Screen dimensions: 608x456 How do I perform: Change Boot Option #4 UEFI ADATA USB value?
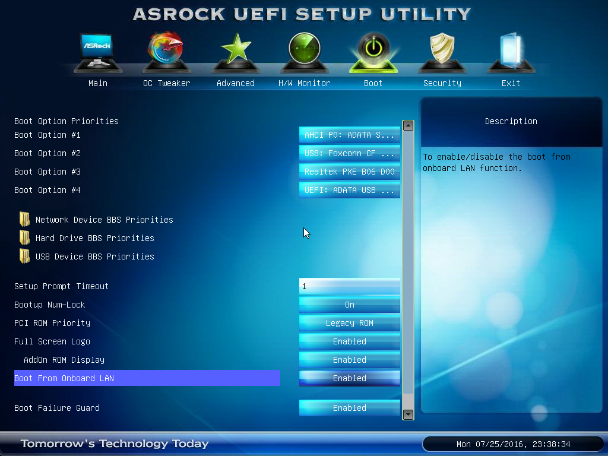349,190
